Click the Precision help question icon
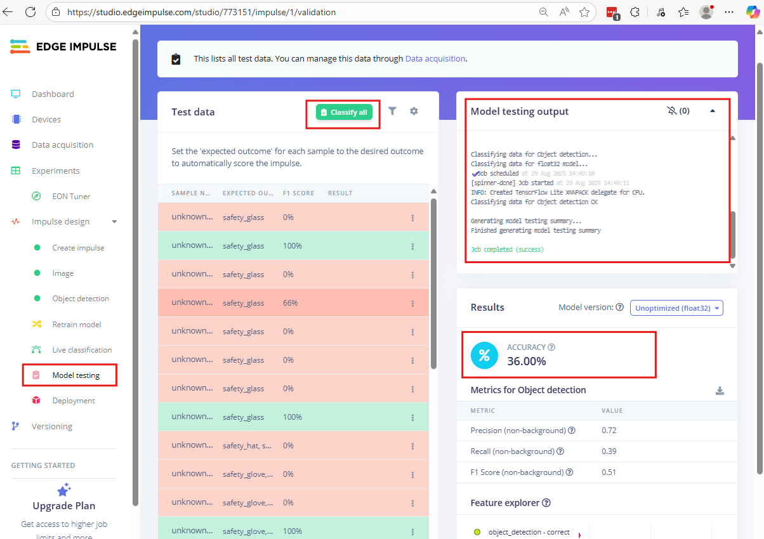This screenshot has width=764, height=539. click(x=571, y=431)
